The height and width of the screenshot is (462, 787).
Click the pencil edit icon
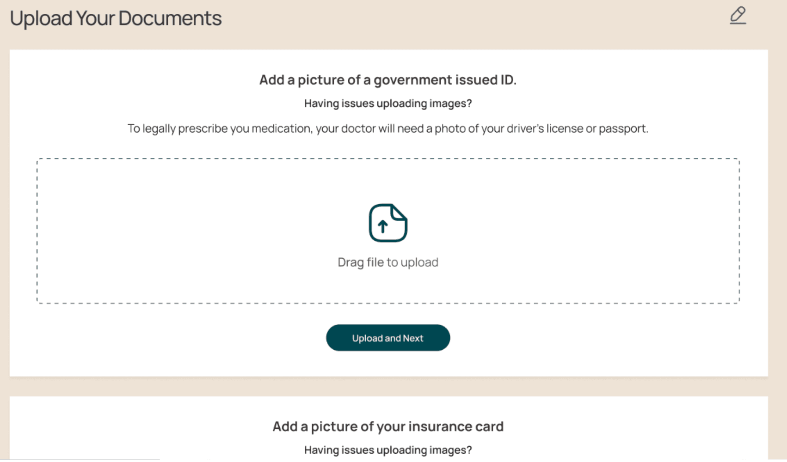pyautogui.click(x=738, y=15)
